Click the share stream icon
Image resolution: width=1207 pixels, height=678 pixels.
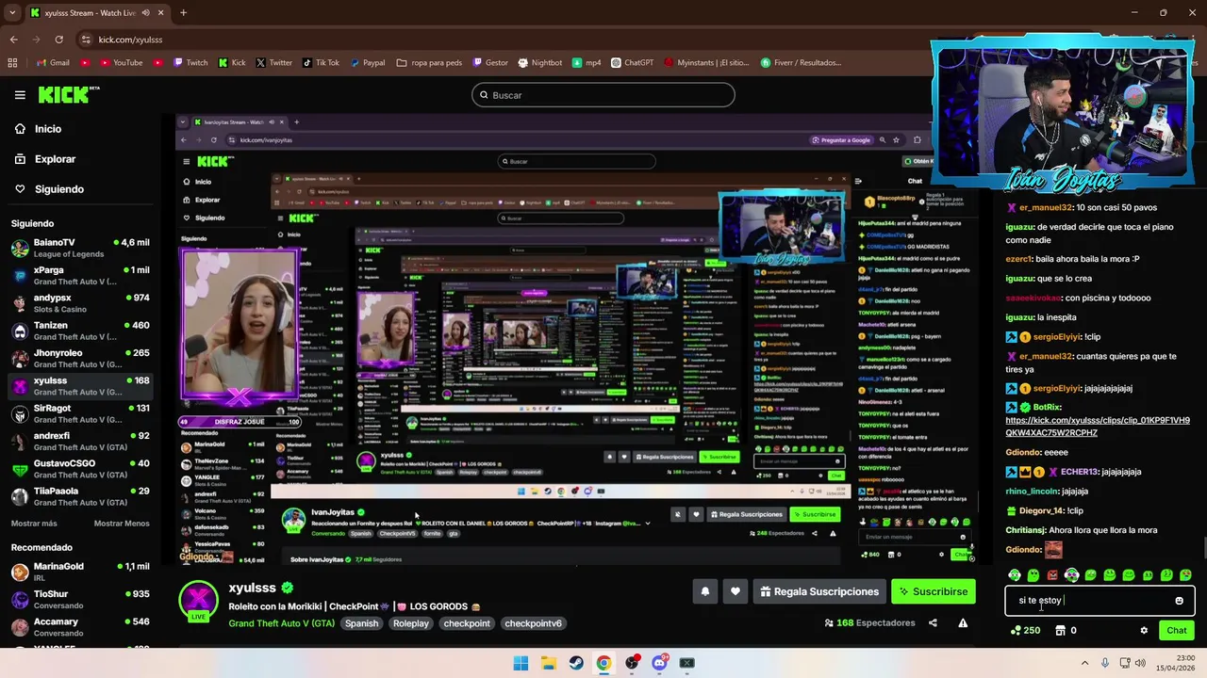point(933,622)
